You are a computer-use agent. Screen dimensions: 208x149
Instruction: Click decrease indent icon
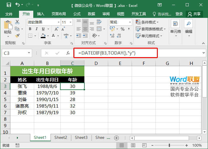point(79,36)
